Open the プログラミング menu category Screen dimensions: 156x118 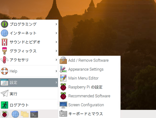click(29, 24)
